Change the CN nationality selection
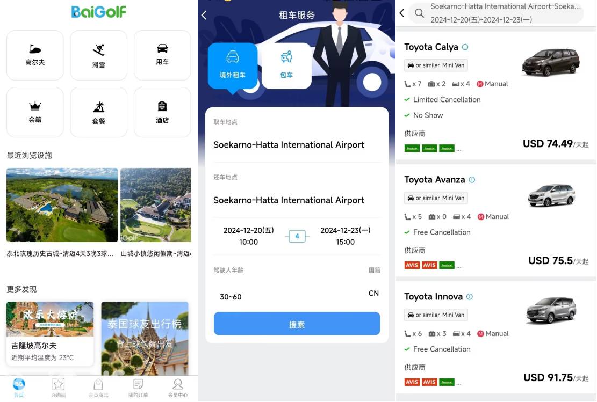The width and height of the screenshot is (597, 402). pos(373,294)
